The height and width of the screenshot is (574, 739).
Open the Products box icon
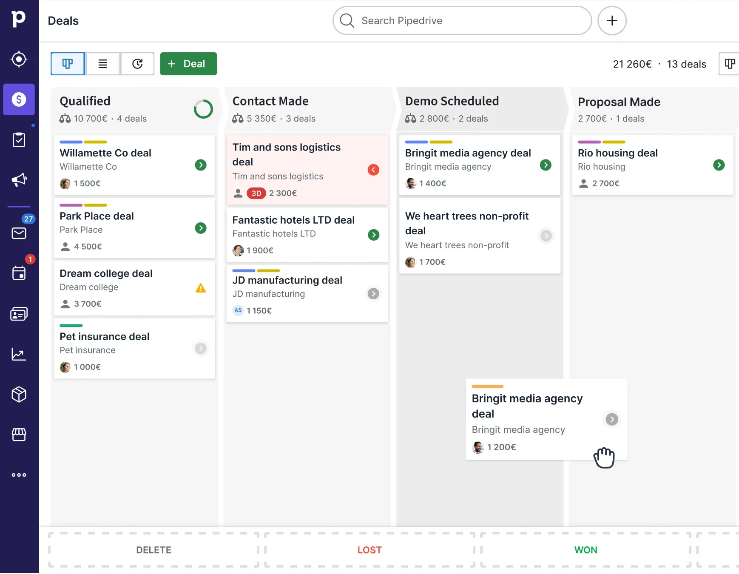click(19, 394)
